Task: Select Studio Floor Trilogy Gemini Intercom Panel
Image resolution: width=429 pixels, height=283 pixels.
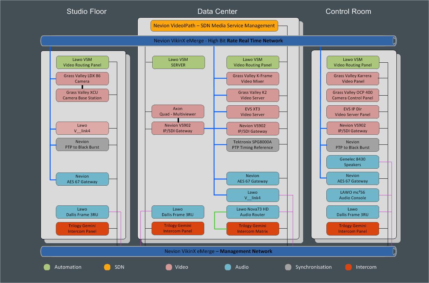Action: pos(82,229)
